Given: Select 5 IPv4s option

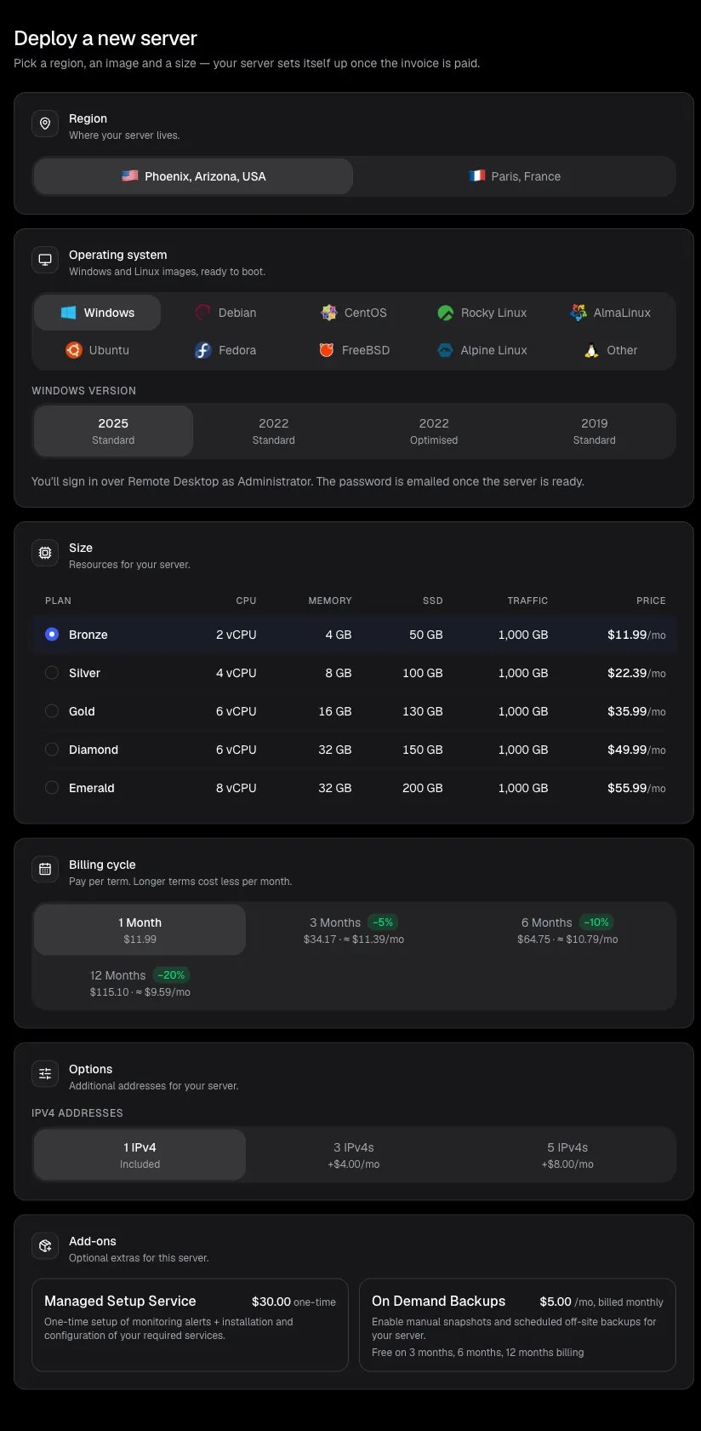Looking at the screenshot, I should tap(567, 1155).
